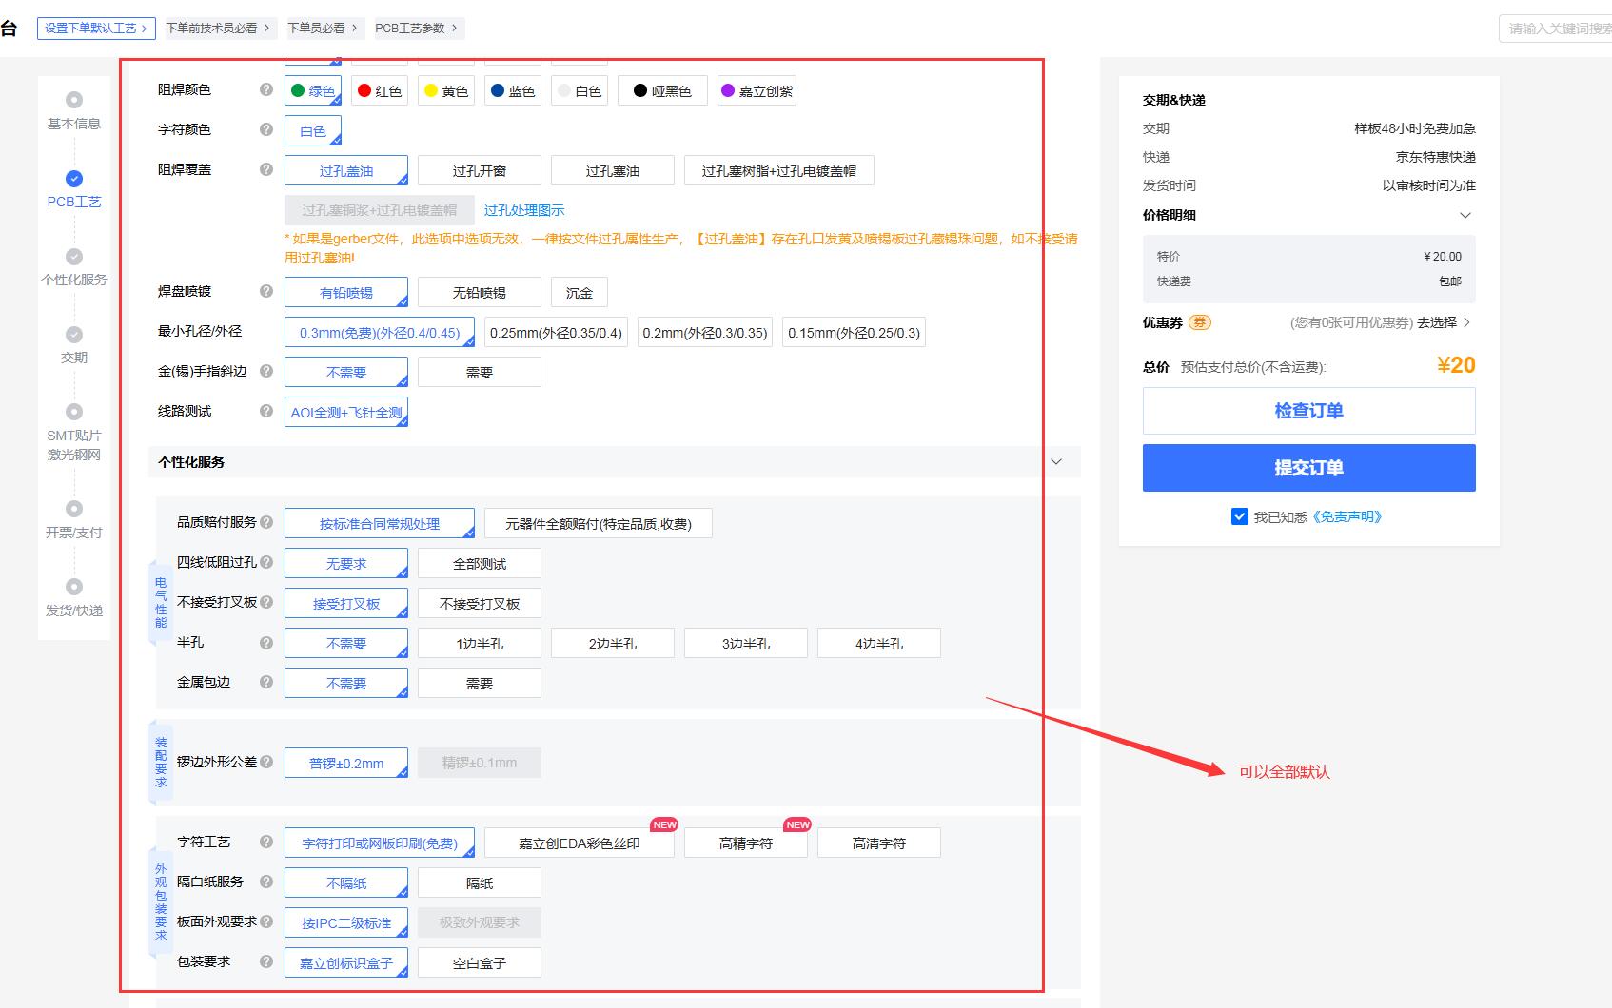Select 空白盒子 packaging option

point(480,963)
